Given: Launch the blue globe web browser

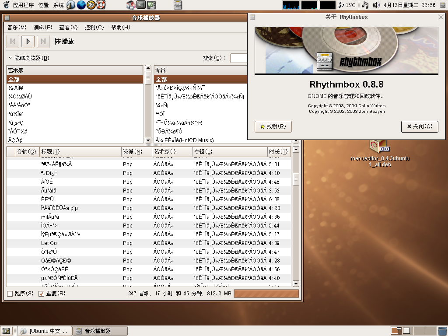Looking at the screenshot, I should 81,5.
